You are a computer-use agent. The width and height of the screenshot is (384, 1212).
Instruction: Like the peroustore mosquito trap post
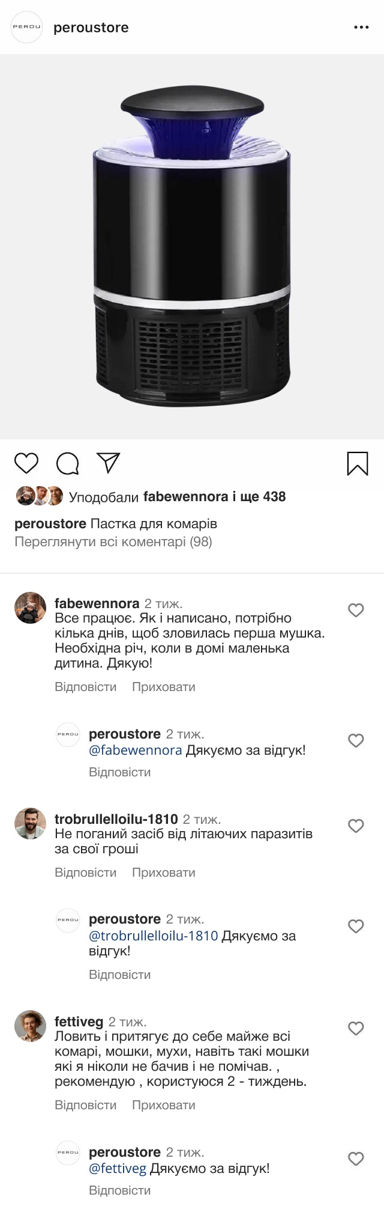(x=26, y=464)
